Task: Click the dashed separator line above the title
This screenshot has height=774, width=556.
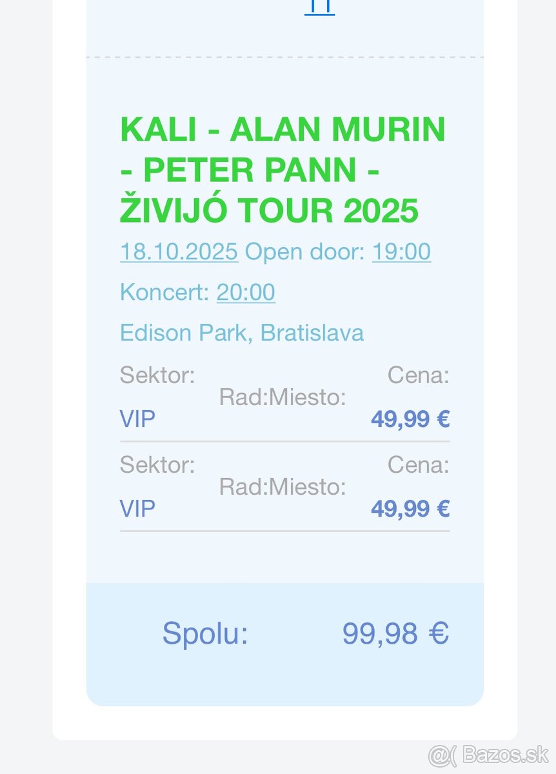Action: point(284,57)
